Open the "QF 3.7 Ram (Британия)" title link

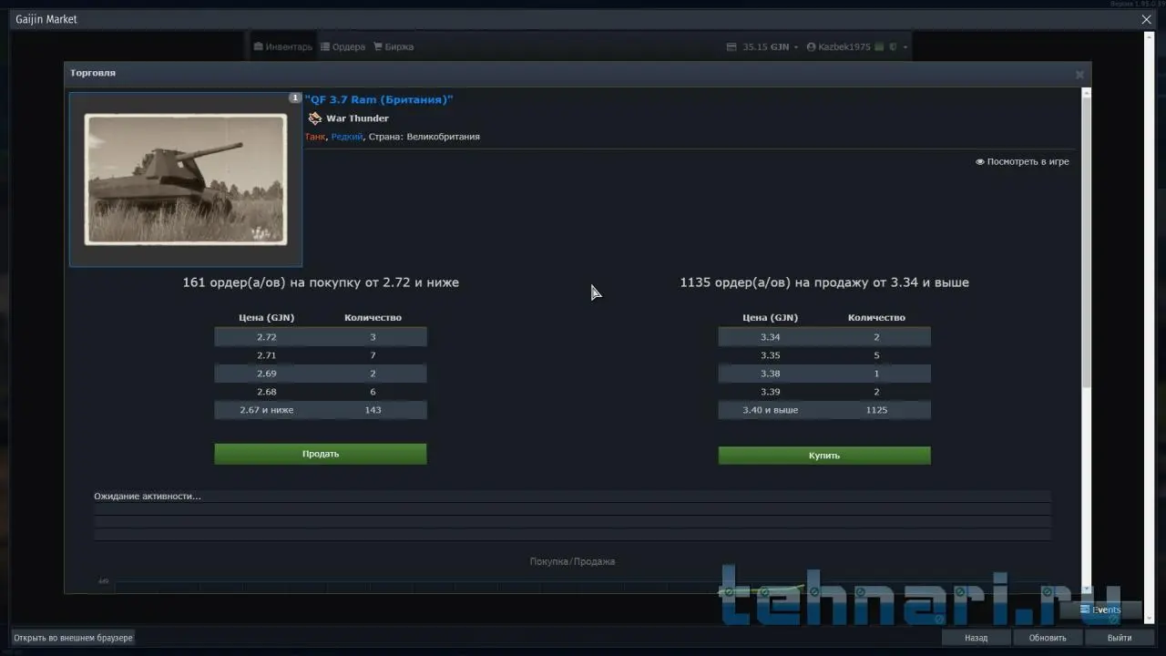coord(379,99)
